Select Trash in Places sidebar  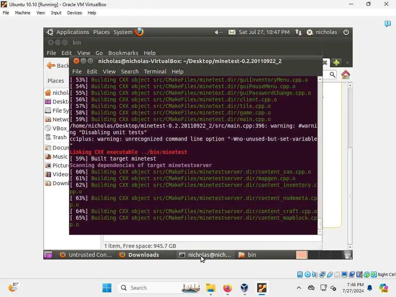tap(56, 137)
